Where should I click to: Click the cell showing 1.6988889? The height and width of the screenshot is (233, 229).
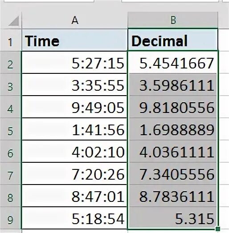pyautogui.click(x=173, y=129)
